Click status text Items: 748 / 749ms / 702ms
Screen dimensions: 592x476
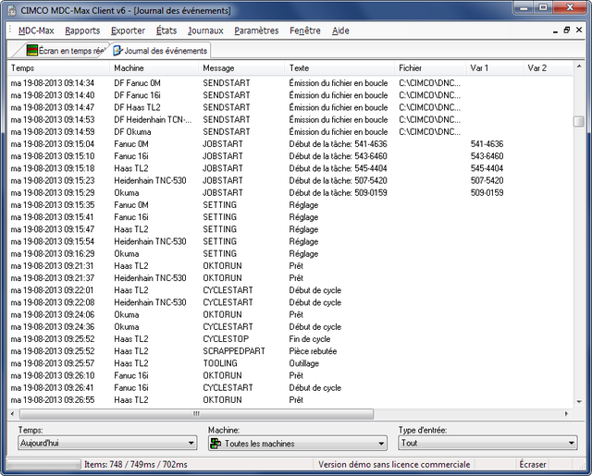pos(136,464)
